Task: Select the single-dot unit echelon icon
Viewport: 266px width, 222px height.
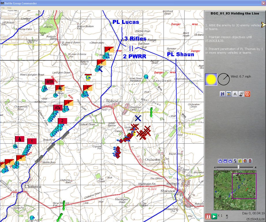Action: click(x=220, y=161)
